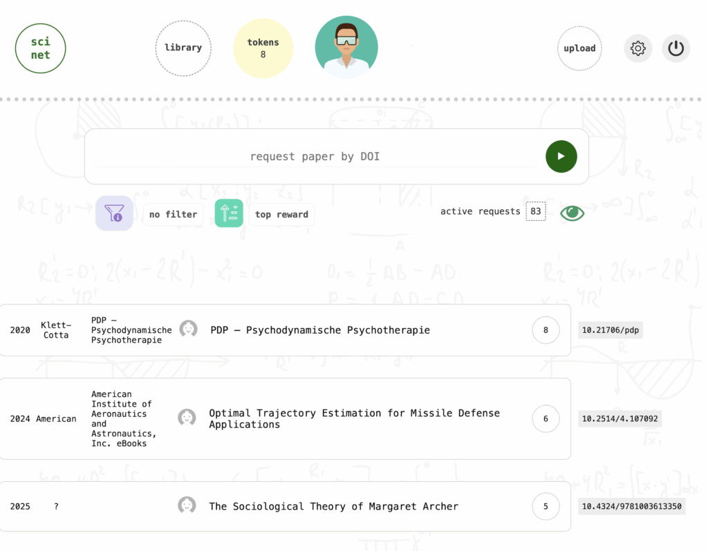This screenshot has height=551, width=708.
Task: Open the 'top reward' sort selector
Action: tap(281, 215)
